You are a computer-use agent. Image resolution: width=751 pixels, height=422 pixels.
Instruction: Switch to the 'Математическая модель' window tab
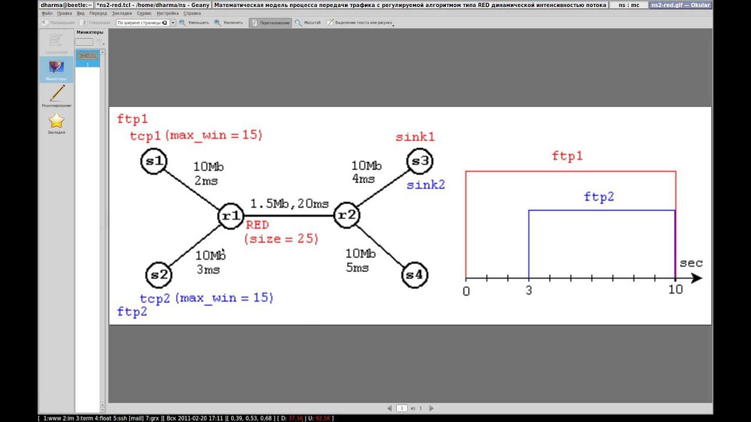(x=410, y=5)
